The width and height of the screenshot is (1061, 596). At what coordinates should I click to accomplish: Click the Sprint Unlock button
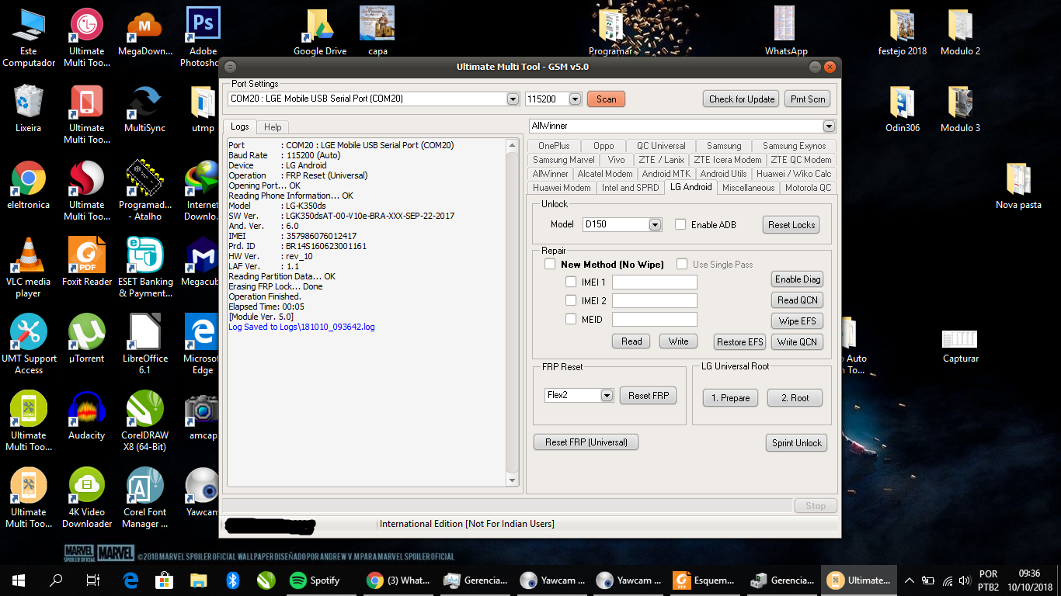[796, 443]
